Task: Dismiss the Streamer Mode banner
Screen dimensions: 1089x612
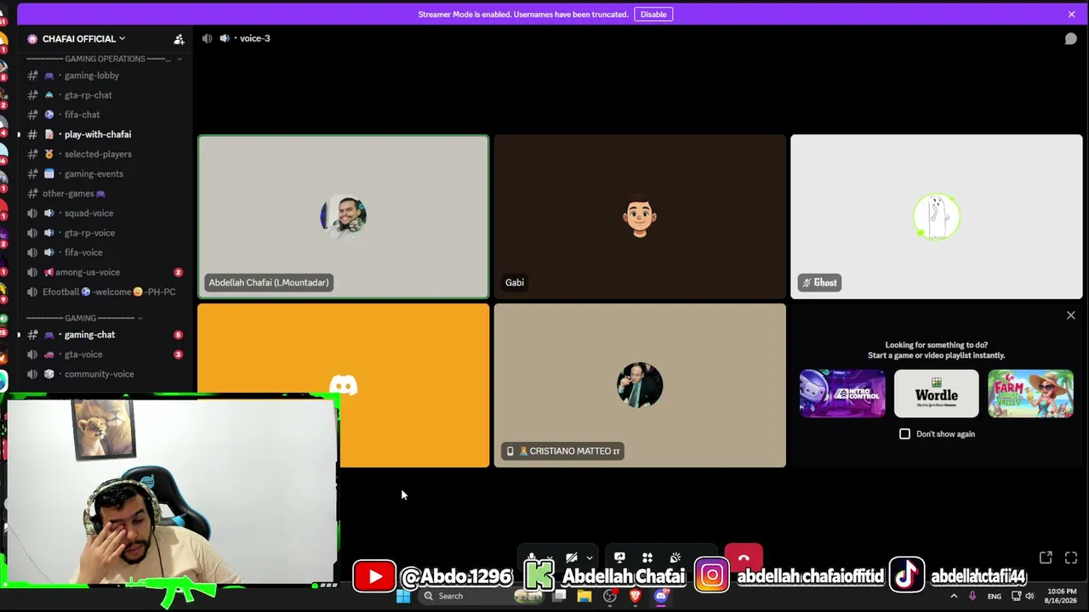Action: [1071, 14]
